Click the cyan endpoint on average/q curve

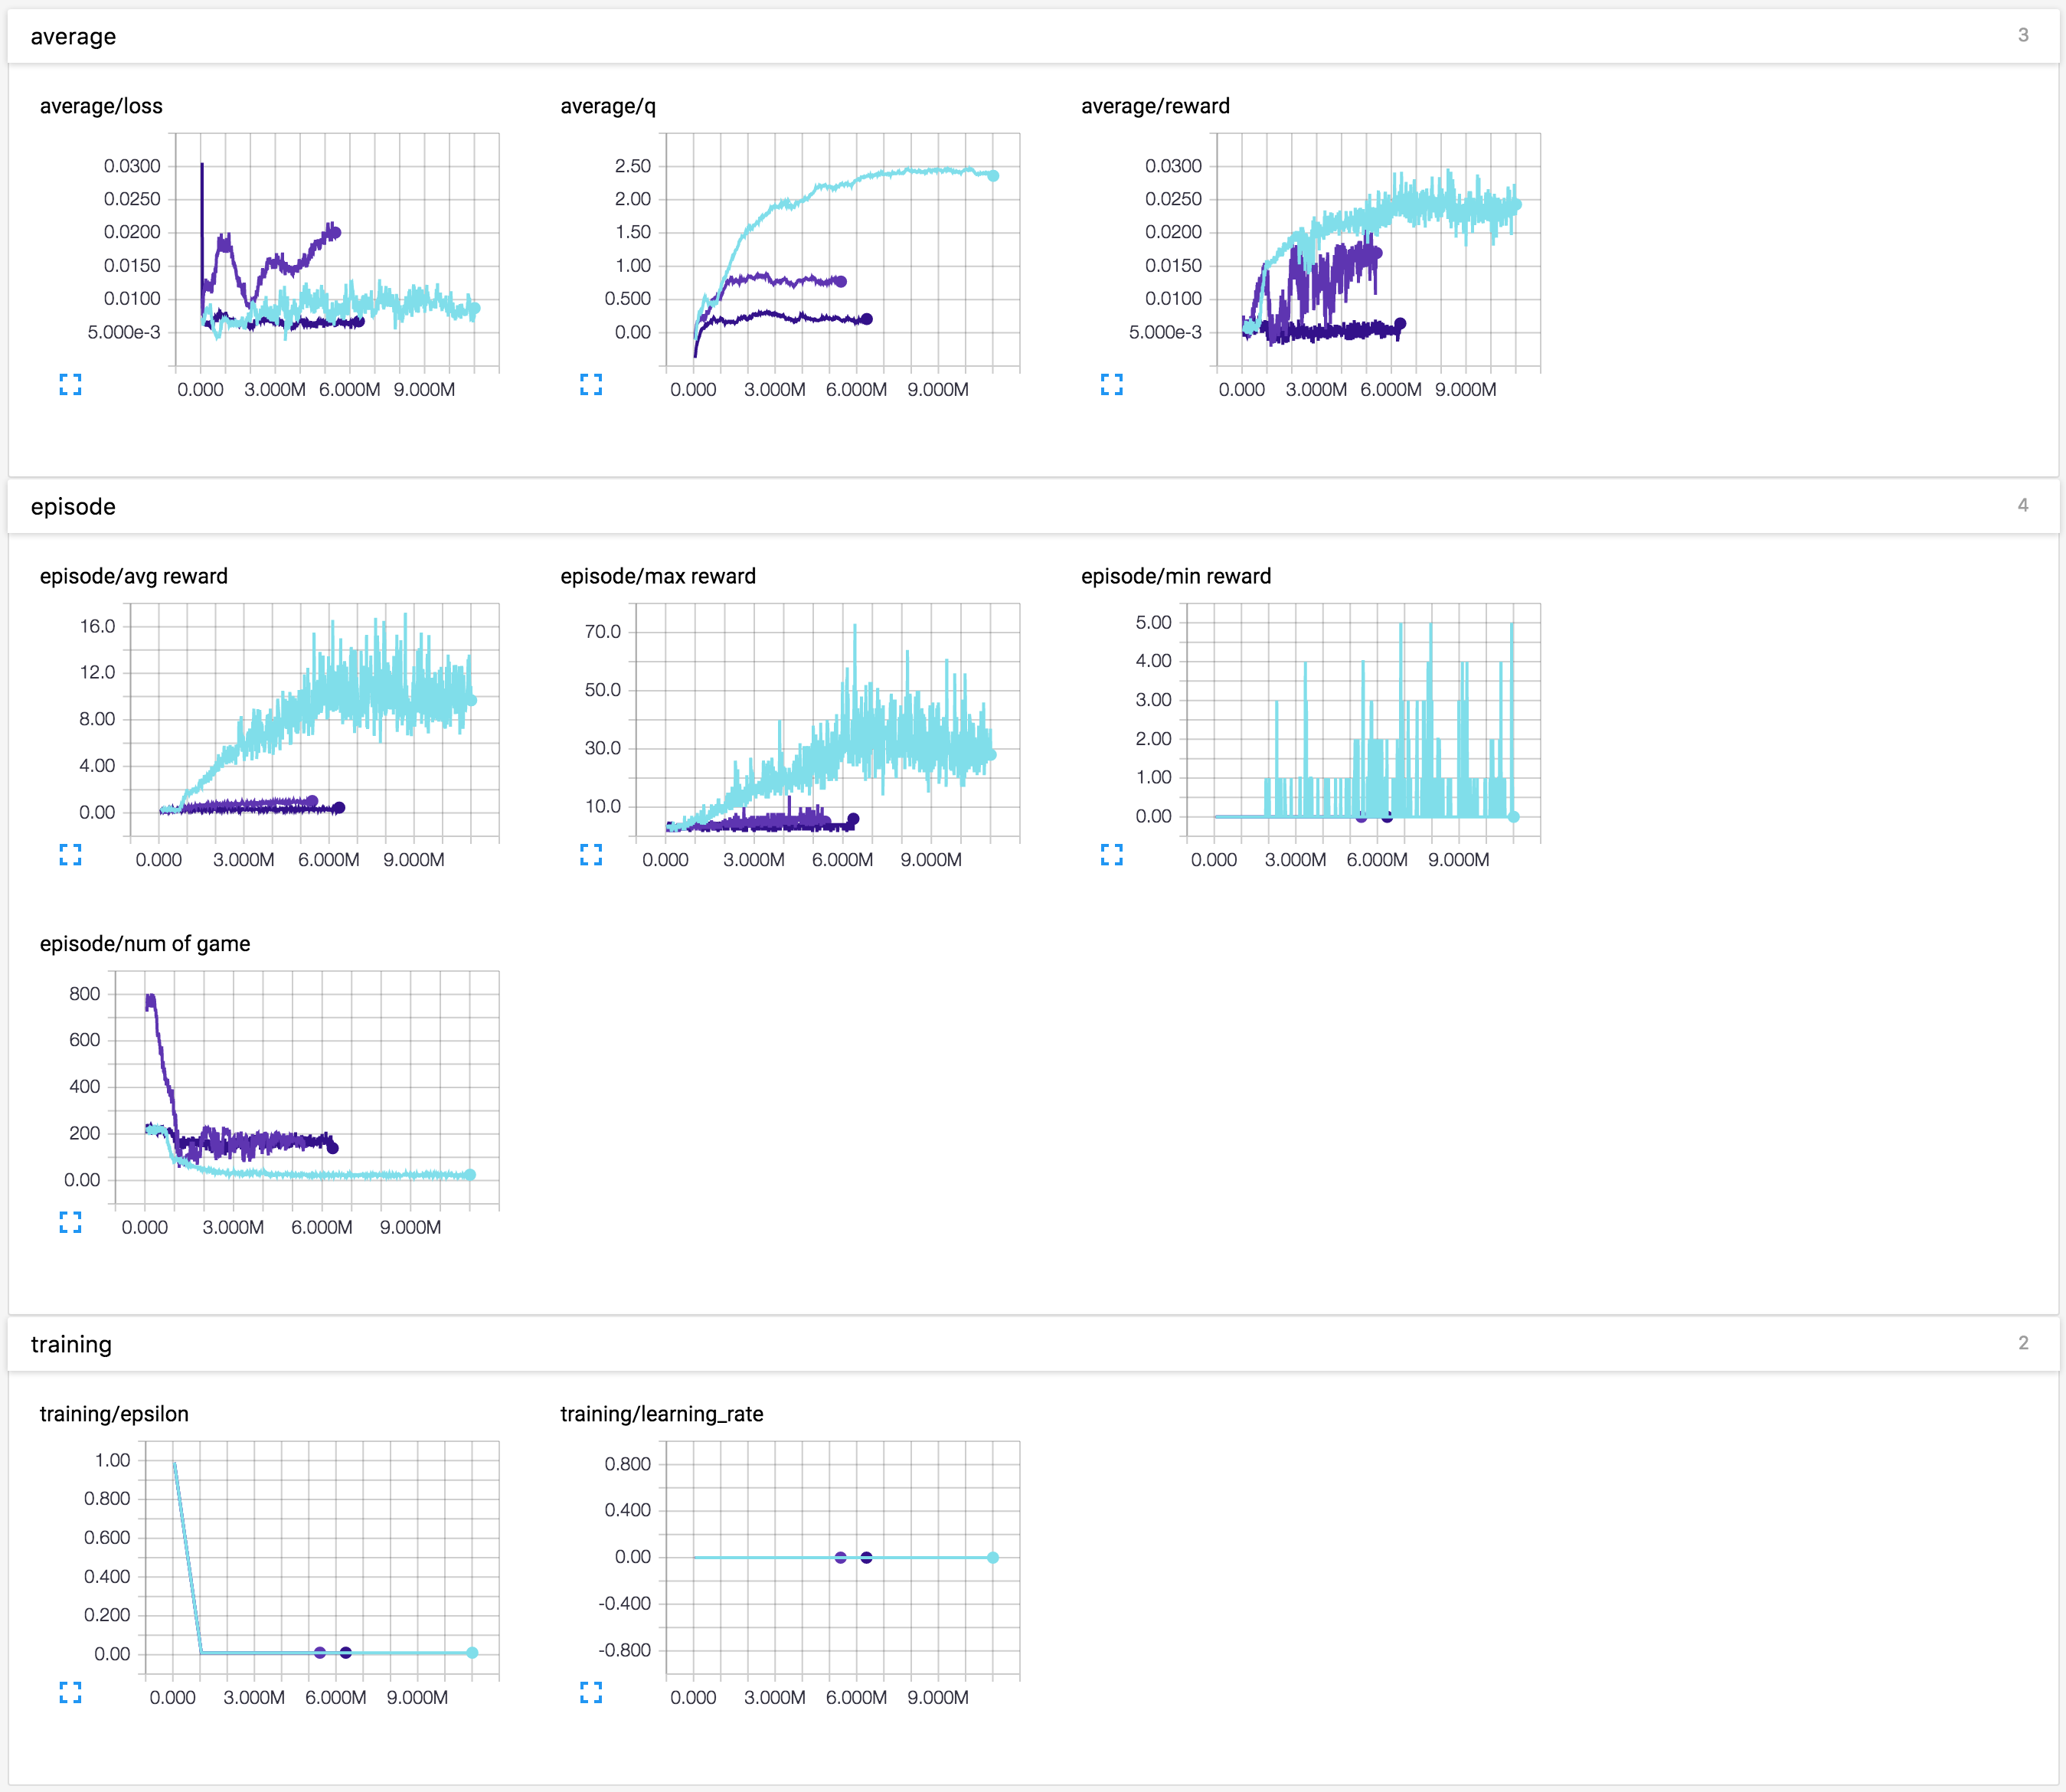(x=993, y=176)
